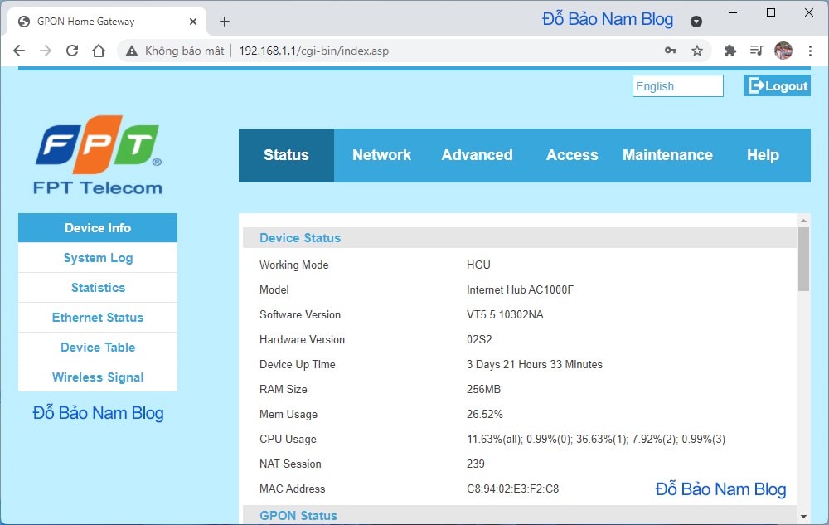829x525 pixels.
Task: Click RAM Size value 256MB
Action: (x=483, y=389)
